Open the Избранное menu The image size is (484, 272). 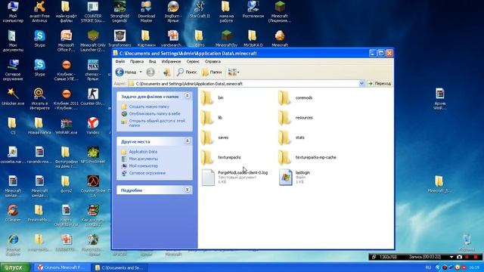click(x=171, y=61)
